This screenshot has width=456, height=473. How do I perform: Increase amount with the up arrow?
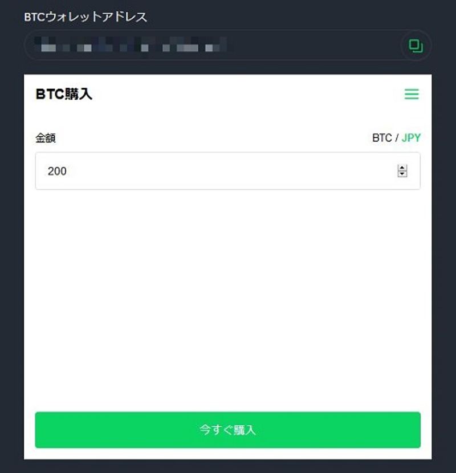click(402, 168)
